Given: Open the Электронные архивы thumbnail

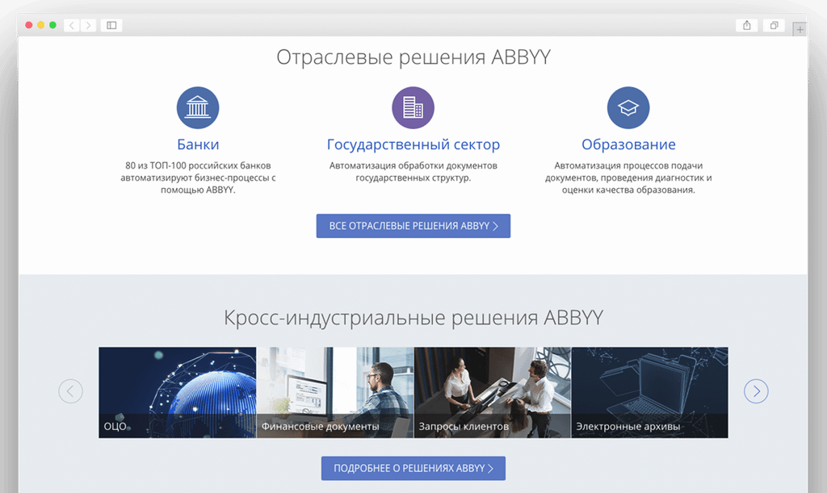Looking at the screenshot, I should pyautogui.click(x=650, y=392).
